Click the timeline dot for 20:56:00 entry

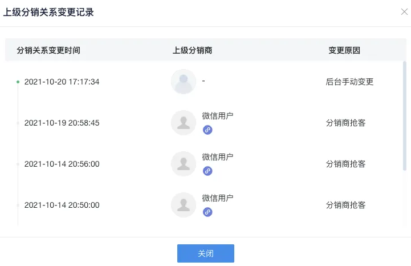point(18,164)
